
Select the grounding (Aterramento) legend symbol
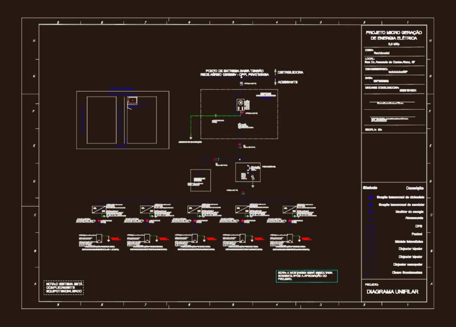tap(371, 219)
